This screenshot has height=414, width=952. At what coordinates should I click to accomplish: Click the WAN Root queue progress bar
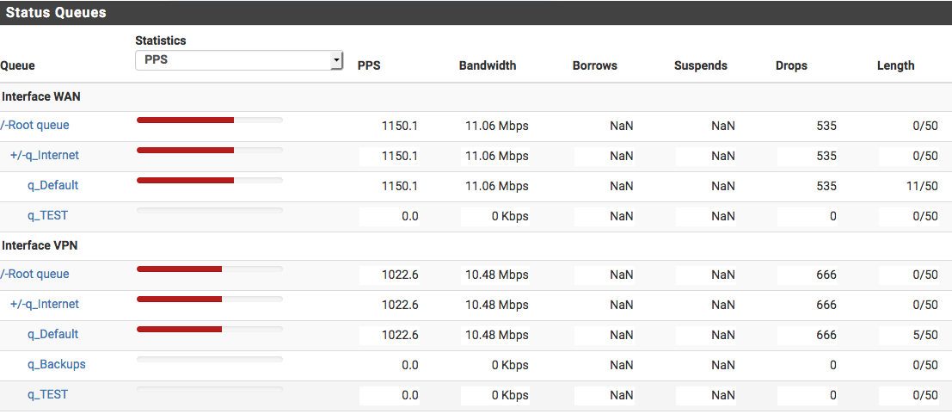(x=209, y=120)
